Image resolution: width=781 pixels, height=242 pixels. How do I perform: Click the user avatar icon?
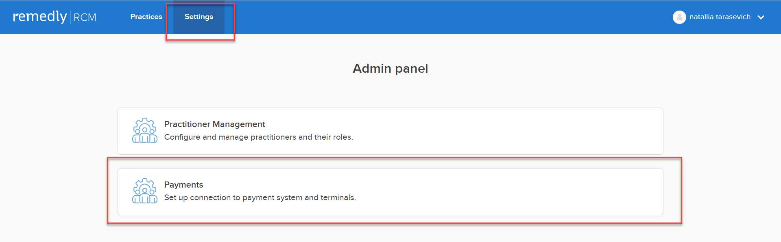coord(679,17)
